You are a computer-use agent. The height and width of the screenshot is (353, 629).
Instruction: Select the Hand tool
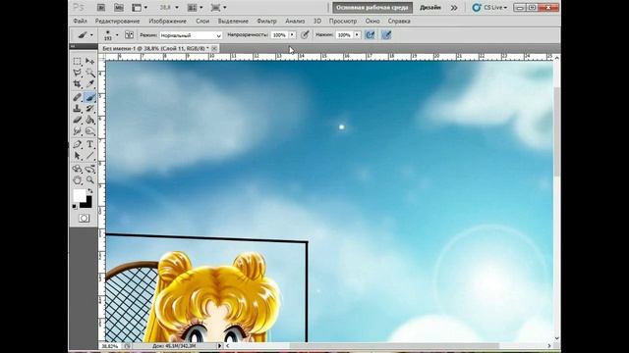click(x=77, y=180)
